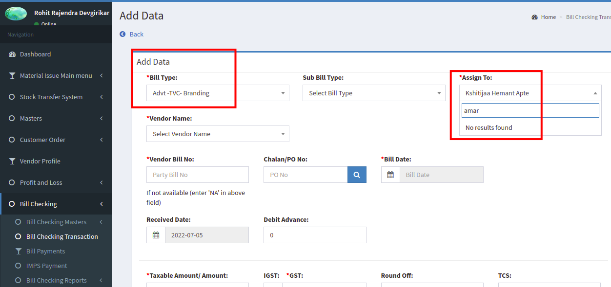This screenshot has height=287, width=611.
Task: Click the user avatar image in sidebar
Action: click(16, 14)
